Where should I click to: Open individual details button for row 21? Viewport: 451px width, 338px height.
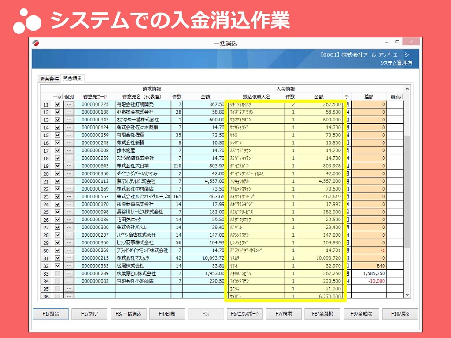[x=69, y=181]
